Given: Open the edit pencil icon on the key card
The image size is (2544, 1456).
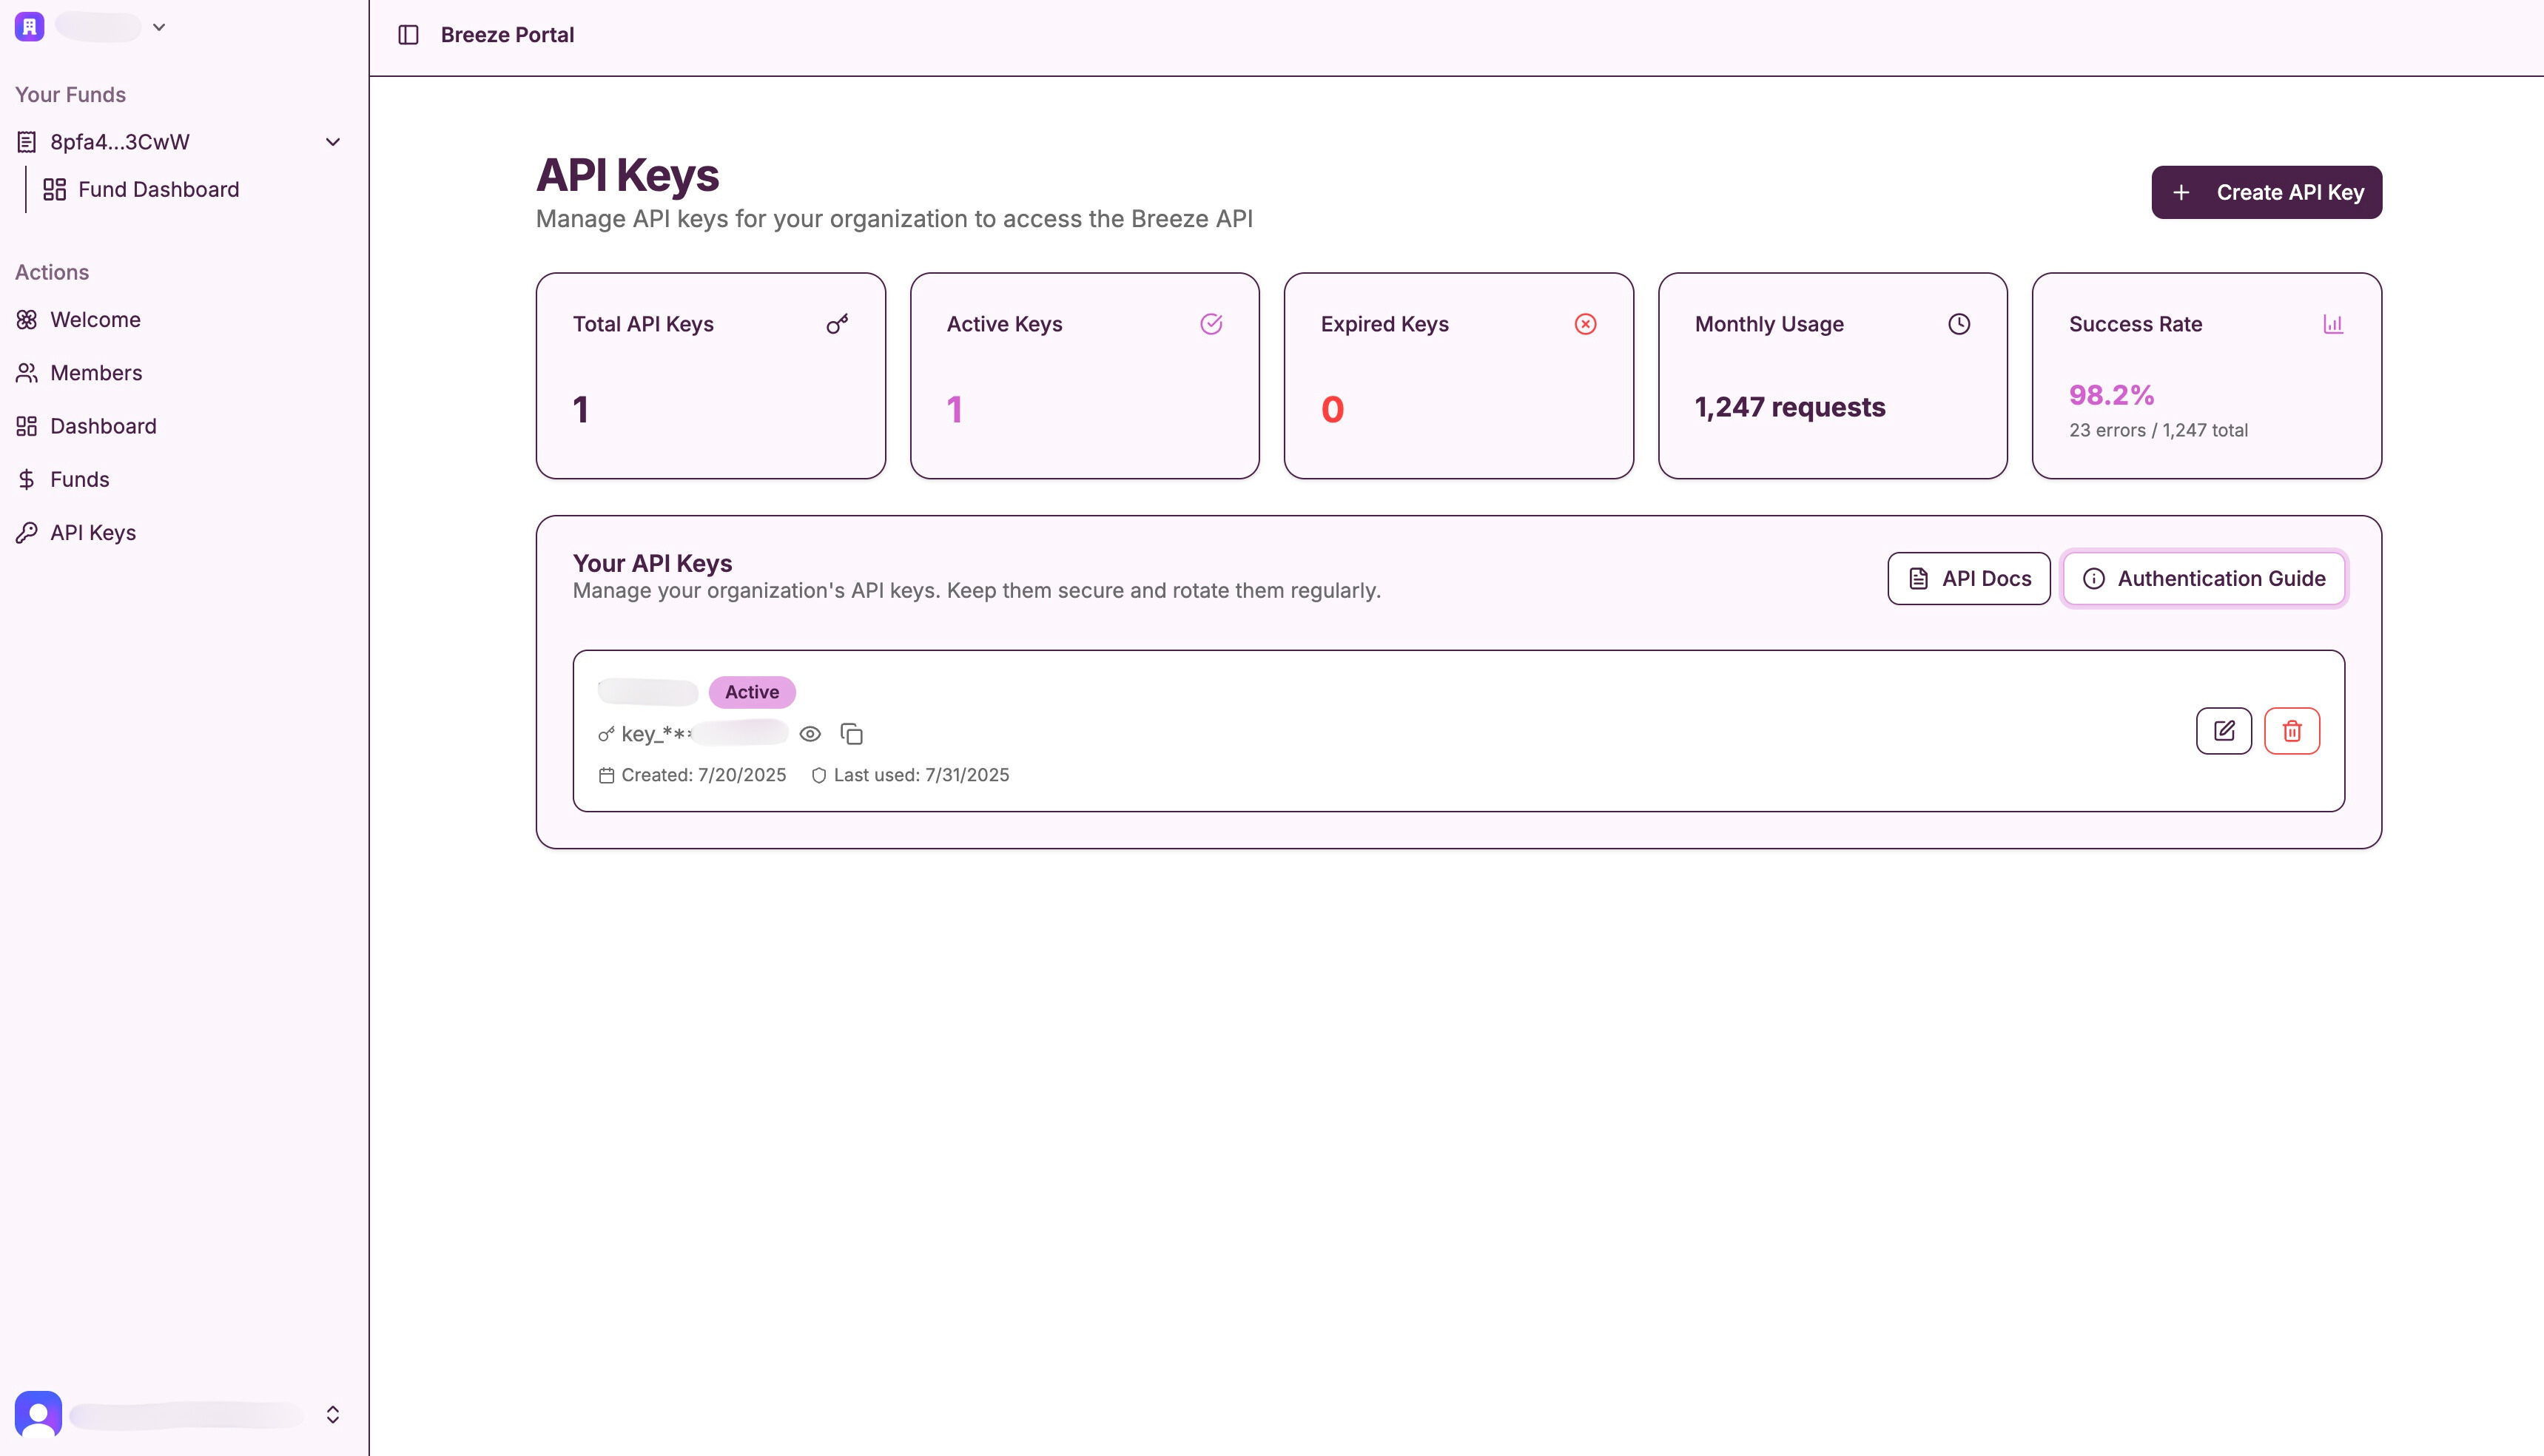Looking at the screenshot, I should 2224,731.
